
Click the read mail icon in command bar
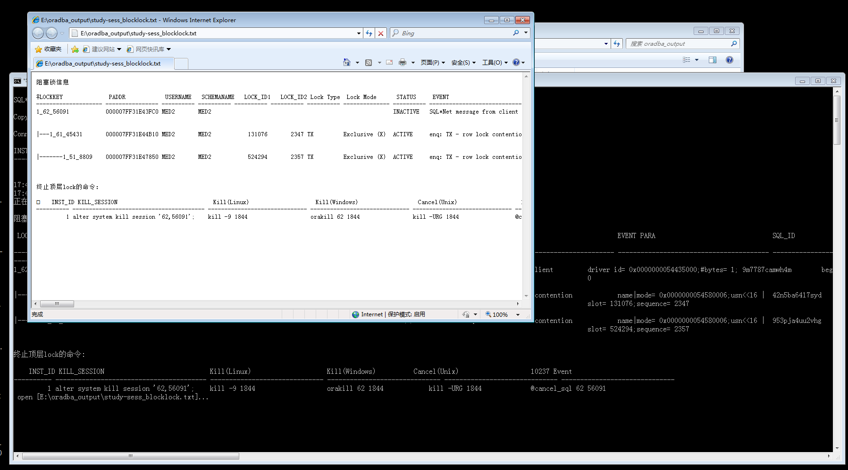pyautogui.click(x=389, y=62)
